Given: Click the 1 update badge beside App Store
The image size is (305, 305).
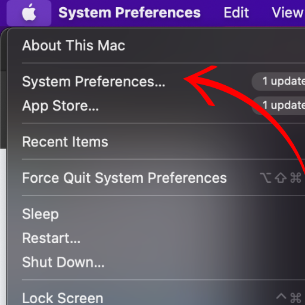Looking at the screenshot, I should pos(278,105).
